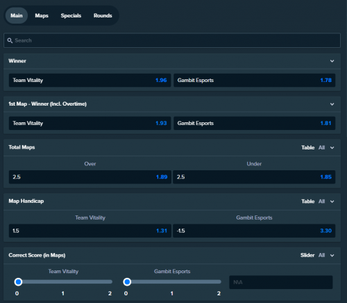Choose Table view for Total Maps
The image size is (347, 303).
[307, 147]
